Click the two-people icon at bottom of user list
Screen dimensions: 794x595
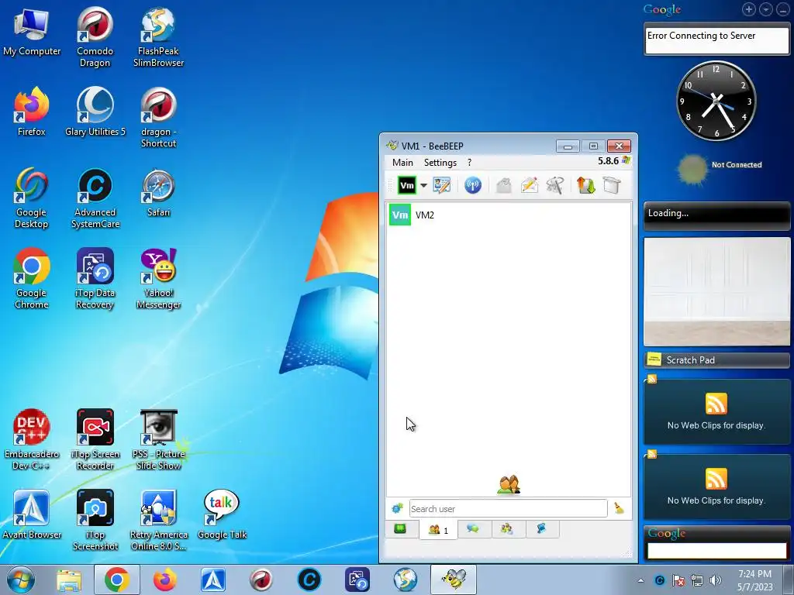pos(509,484)
